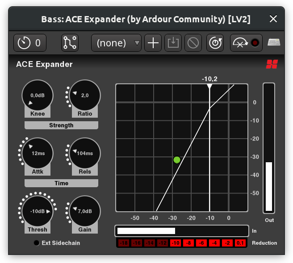The width and height of the screenshot is (293, 263).
Task: Click the latency clock button showing 0
Action: tap(30, 43)
